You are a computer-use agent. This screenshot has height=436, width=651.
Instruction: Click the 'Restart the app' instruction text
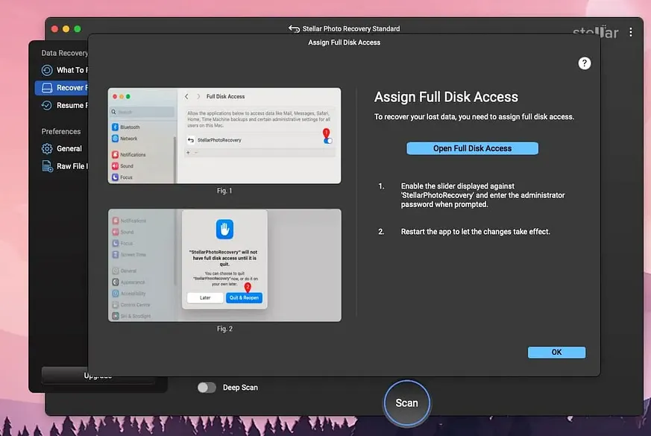(475, 232)
